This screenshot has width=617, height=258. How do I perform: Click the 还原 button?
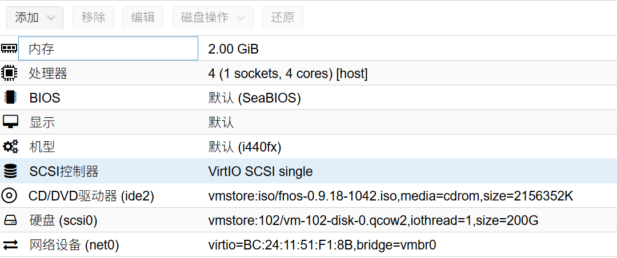(282, 18)
